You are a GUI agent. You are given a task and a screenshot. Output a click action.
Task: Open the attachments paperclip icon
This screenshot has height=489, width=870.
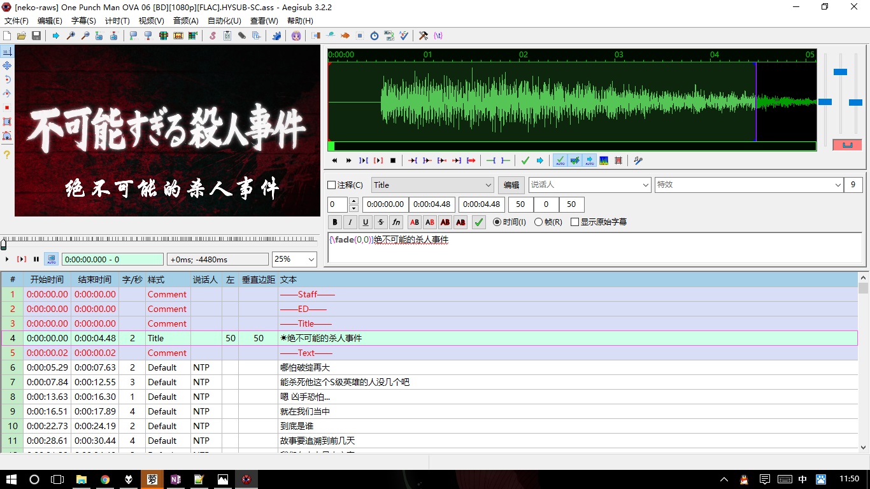(x=242, y=36)
